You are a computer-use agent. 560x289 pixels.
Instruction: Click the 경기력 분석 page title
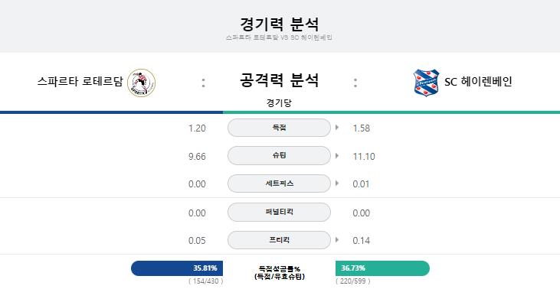click(279, 24)
